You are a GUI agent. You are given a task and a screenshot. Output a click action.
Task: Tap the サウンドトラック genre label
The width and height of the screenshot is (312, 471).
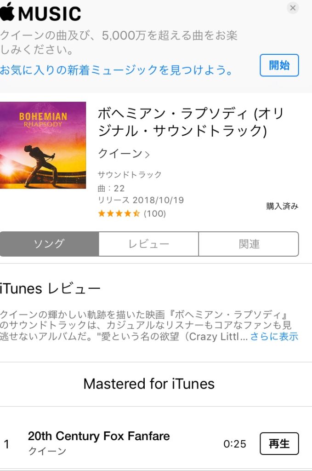130,174
